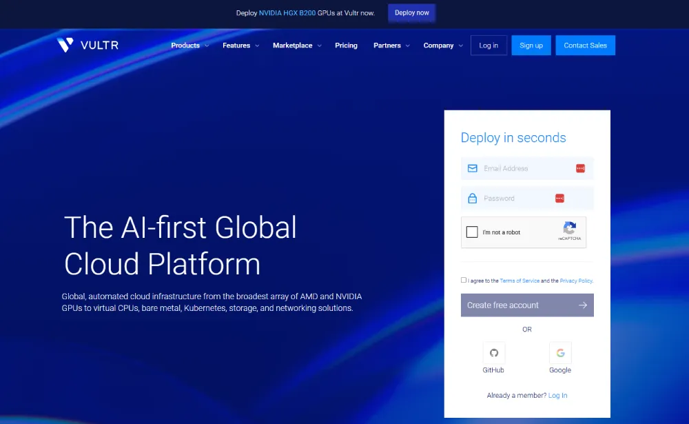This screenshot has height=424, width=689.
Task: Go to the Pricing page
Action: 347,46
